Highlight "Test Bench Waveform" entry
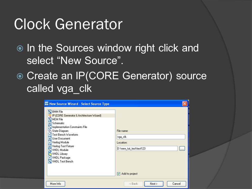 [x=65, y=135]
